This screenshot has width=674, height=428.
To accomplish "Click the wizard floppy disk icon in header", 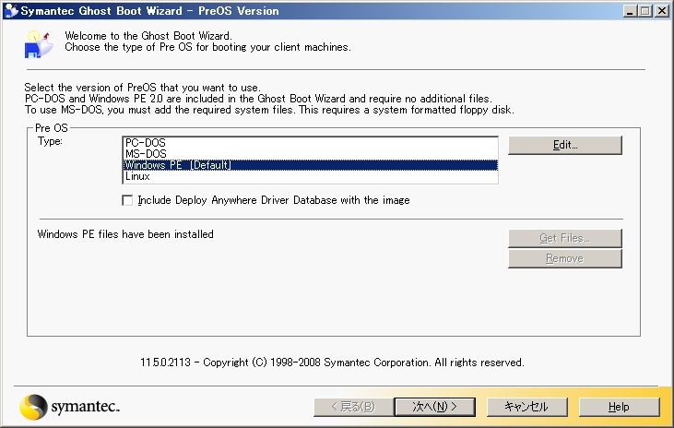I will pos(36,42).
